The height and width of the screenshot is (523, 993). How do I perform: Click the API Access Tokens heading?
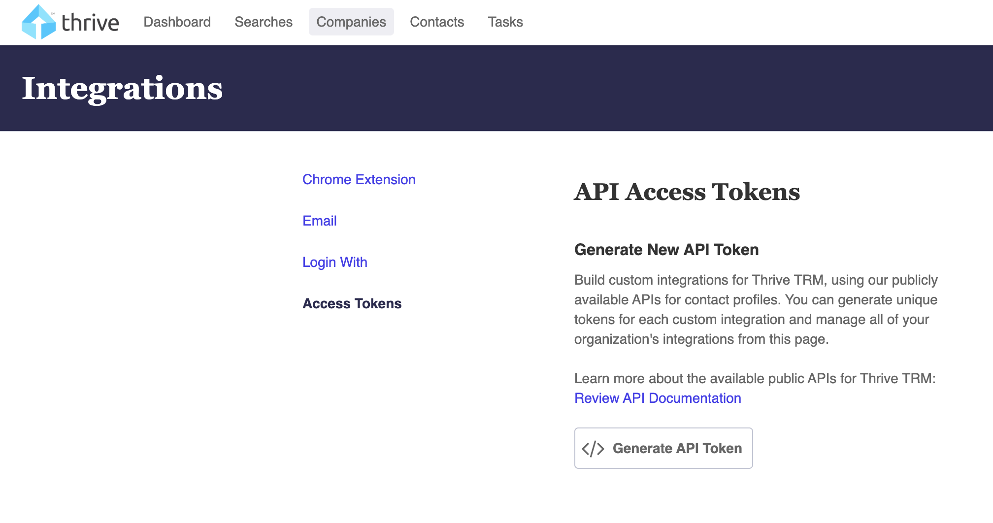[x=687, y=192]
